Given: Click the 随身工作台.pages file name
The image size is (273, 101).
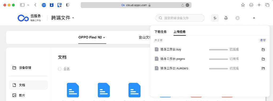Looking at the screenshot, I should coord(172,59).
